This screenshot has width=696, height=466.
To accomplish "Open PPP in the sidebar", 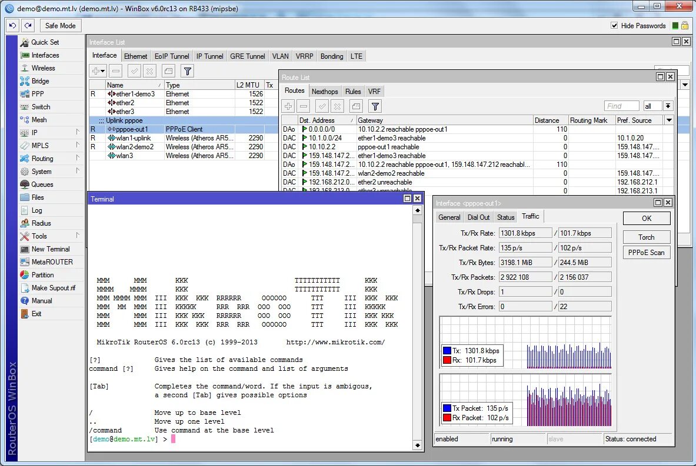I will 37,93.
